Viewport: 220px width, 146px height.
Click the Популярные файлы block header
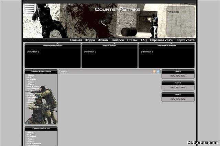(x=53, y=46)
